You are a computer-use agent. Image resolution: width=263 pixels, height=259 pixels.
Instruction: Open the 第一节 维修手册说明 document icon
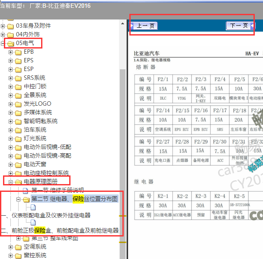(26, 190)
